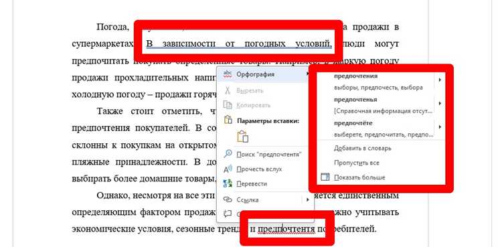This screenshot has height=247, width=502.
Task: Click the Справочная информация отсут... line
Action: (x=382, y=111)
